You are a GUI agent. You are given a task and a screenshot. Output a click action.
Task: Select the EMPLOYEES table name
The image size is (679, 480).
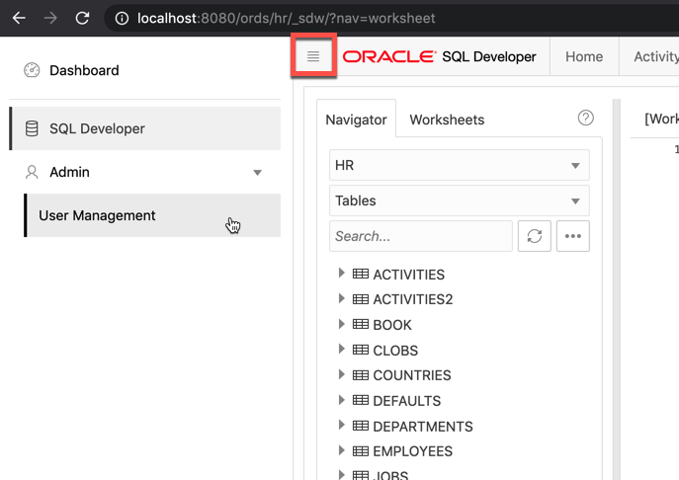pyautogui.click(x=413, y=451)
